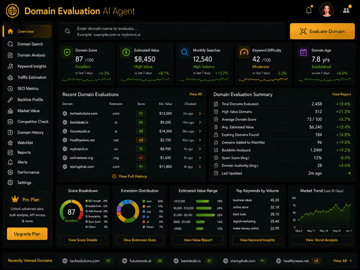Click the 'business ideas' keyword row
Image resolution: width=360 pixels, height=270 pixels.
click(256, 200)
